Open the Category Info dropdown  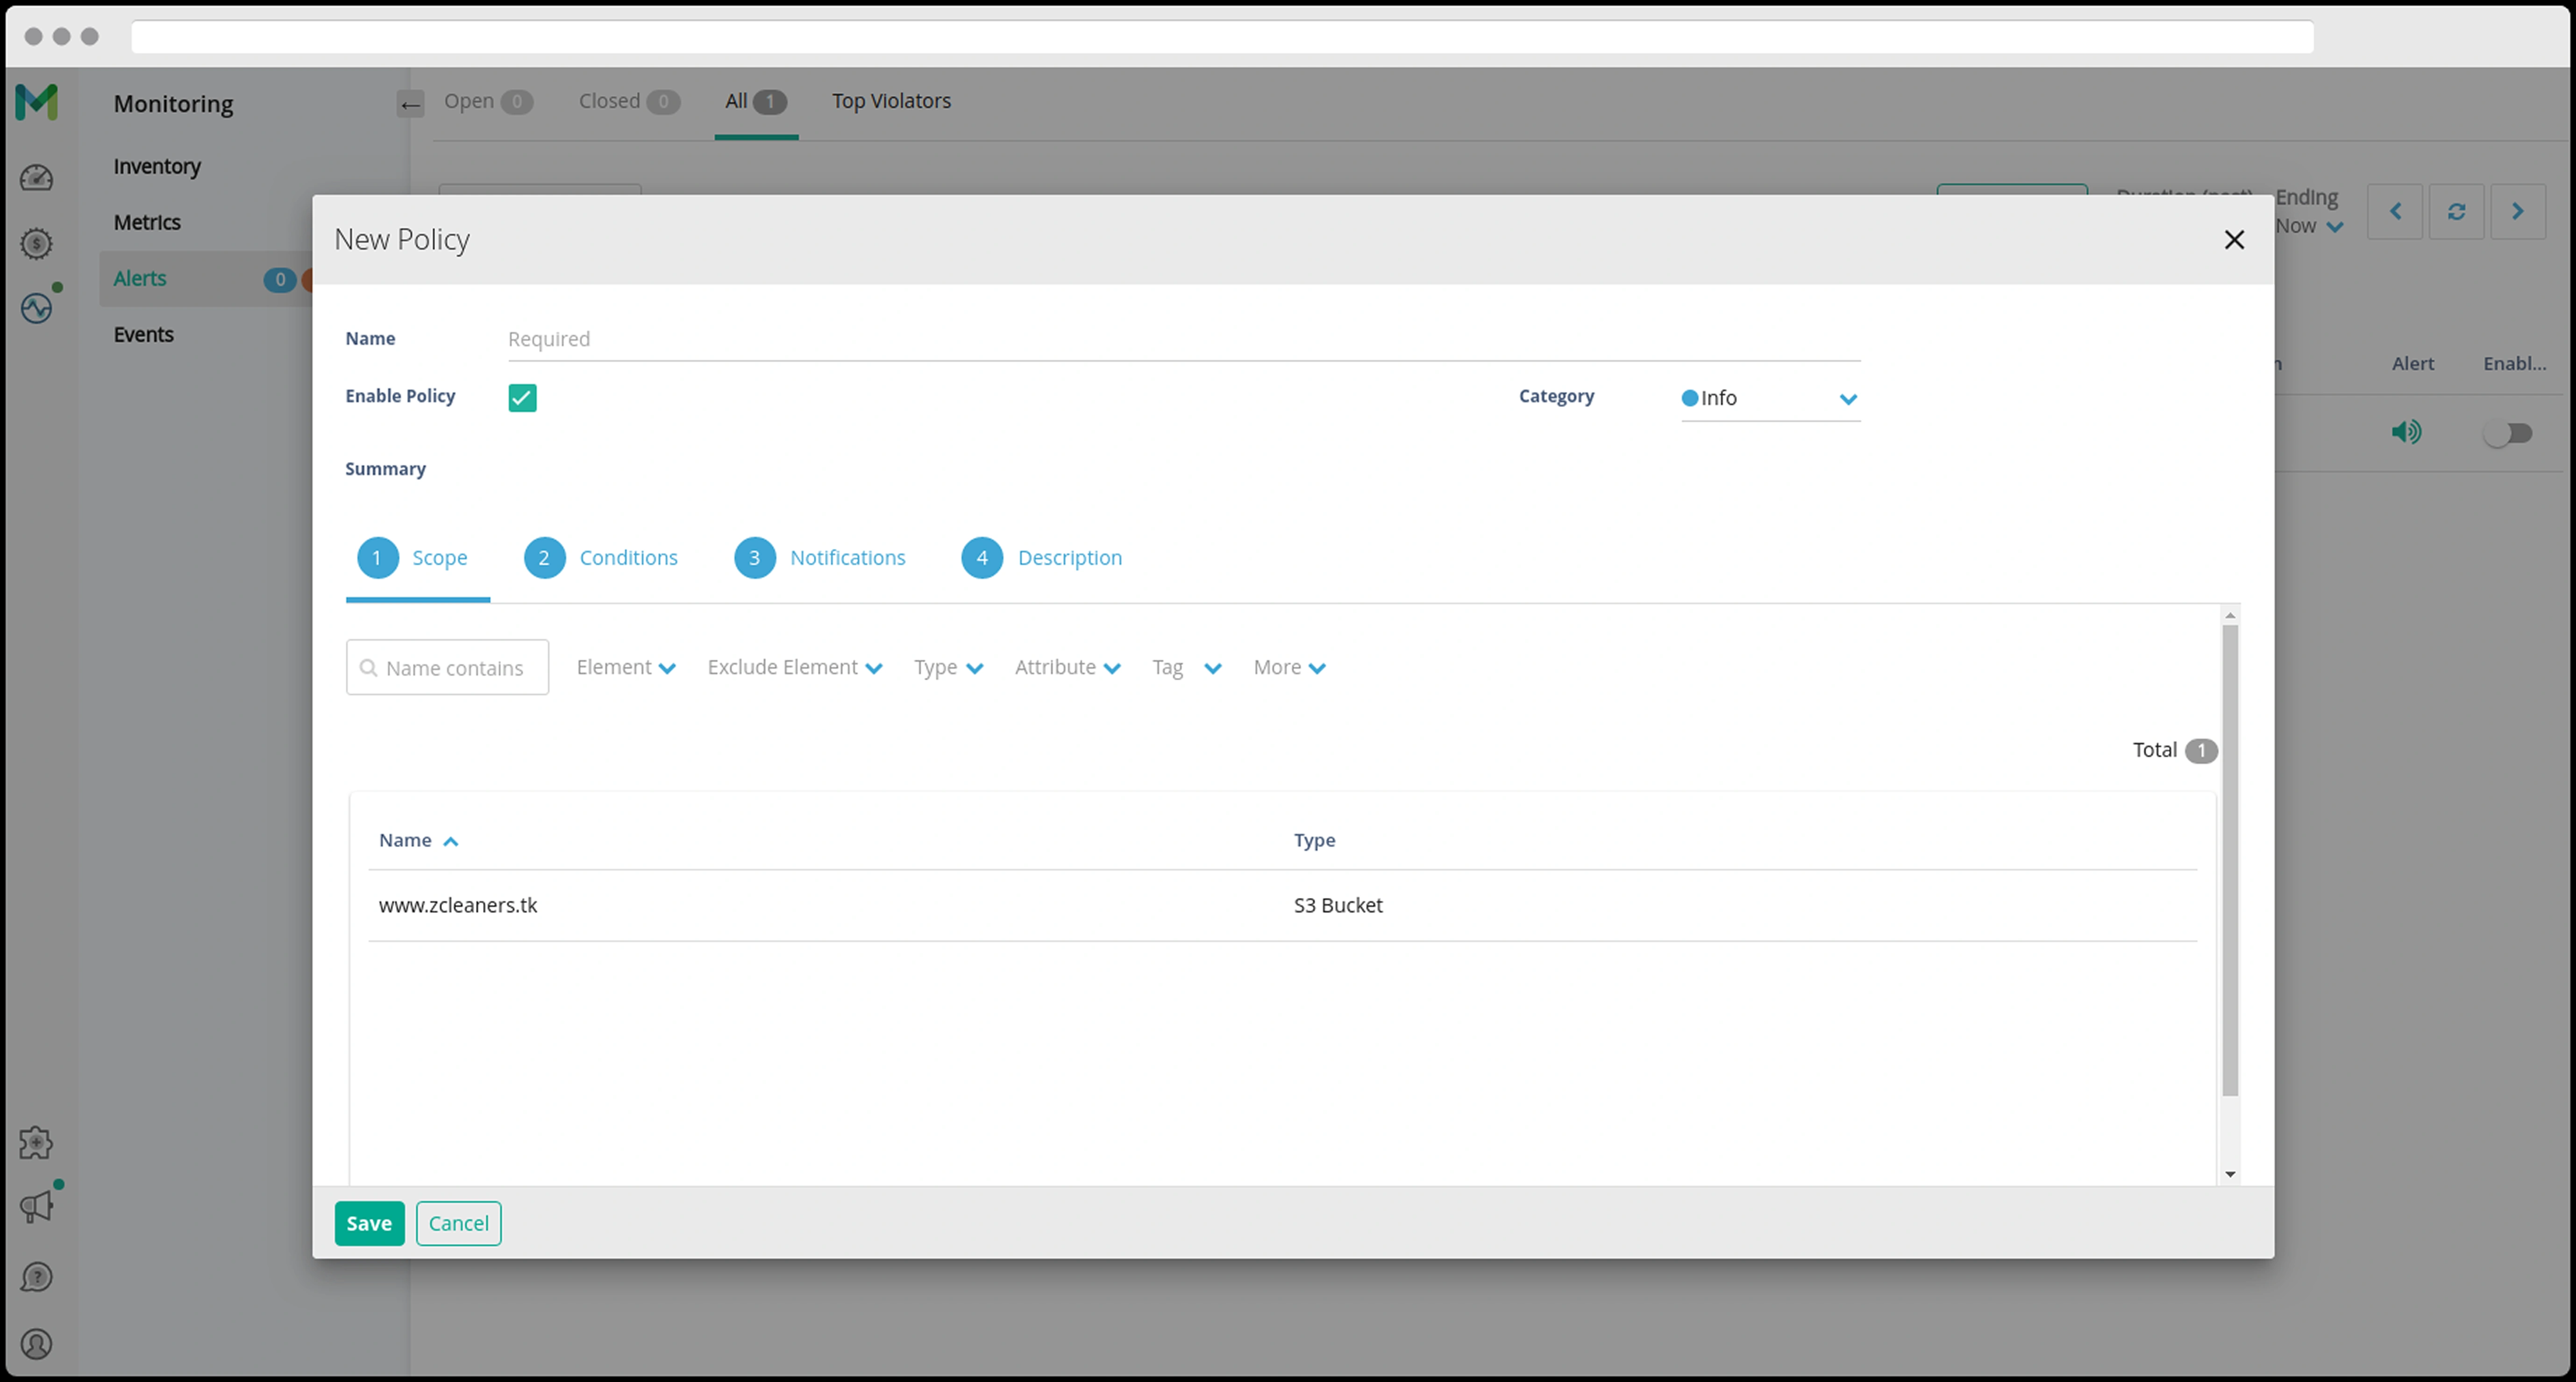click(x=1769, y=398)
